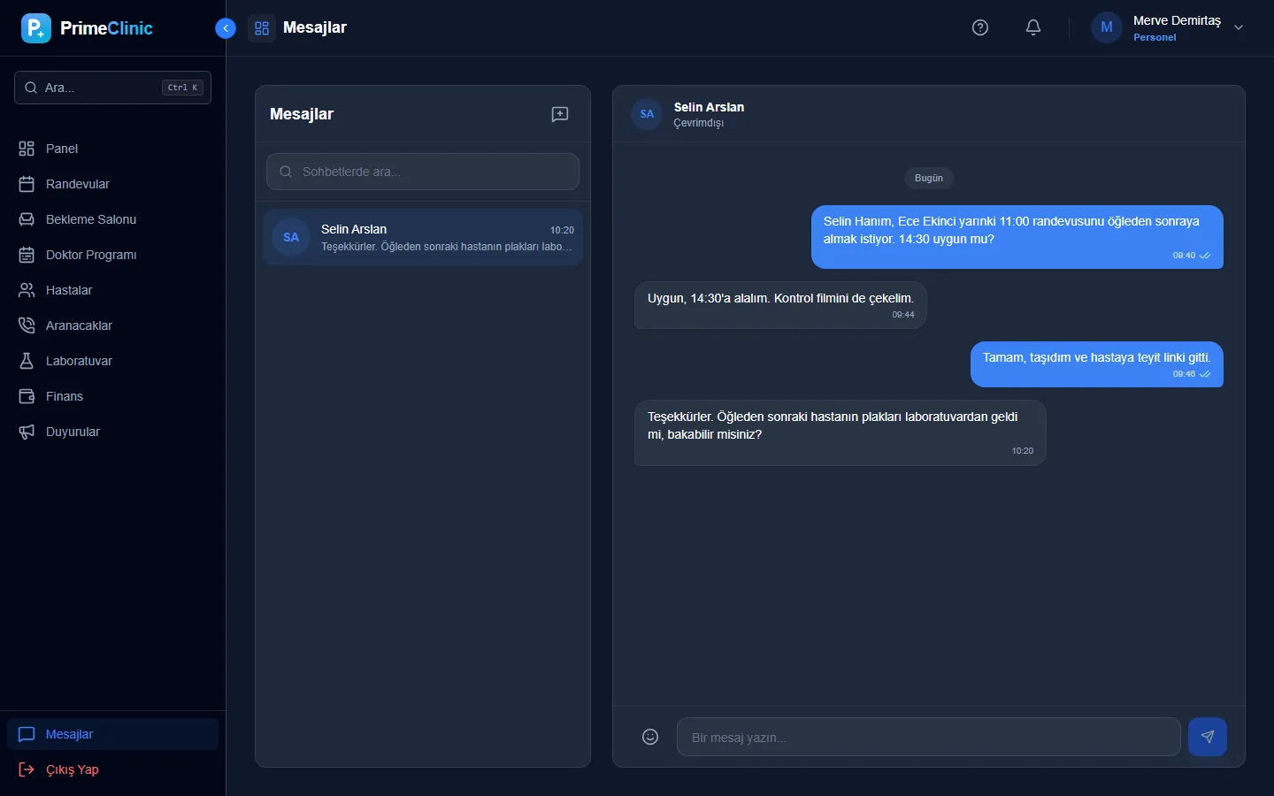This screenshot has height=796, width=1274.
Task: Click the Selin Arslan name in chat header
Action: coord(709,107)
